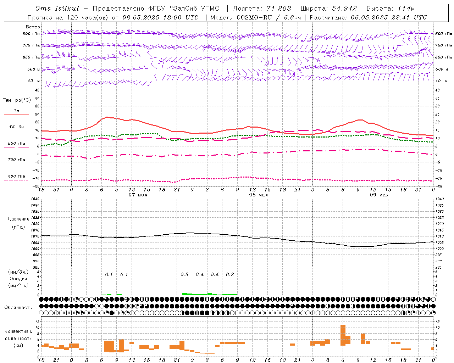
Task: Click the 09 мая date label
Action: pyautogui.click(x=379, y=195)
